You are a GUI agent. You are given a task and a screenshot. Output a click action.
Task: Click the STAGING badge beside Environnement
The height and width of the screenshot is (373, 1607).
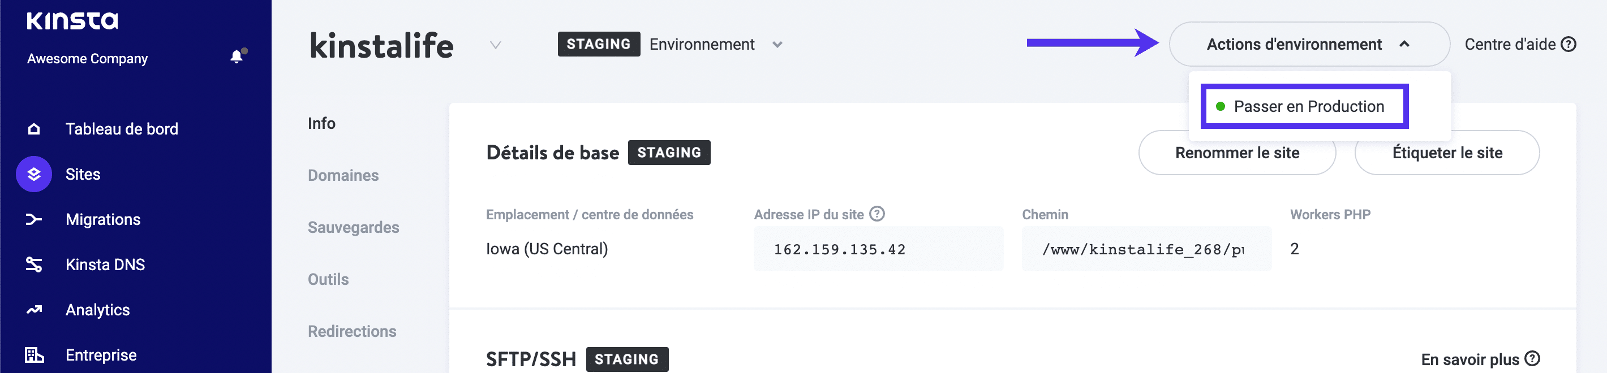[598, 44]
